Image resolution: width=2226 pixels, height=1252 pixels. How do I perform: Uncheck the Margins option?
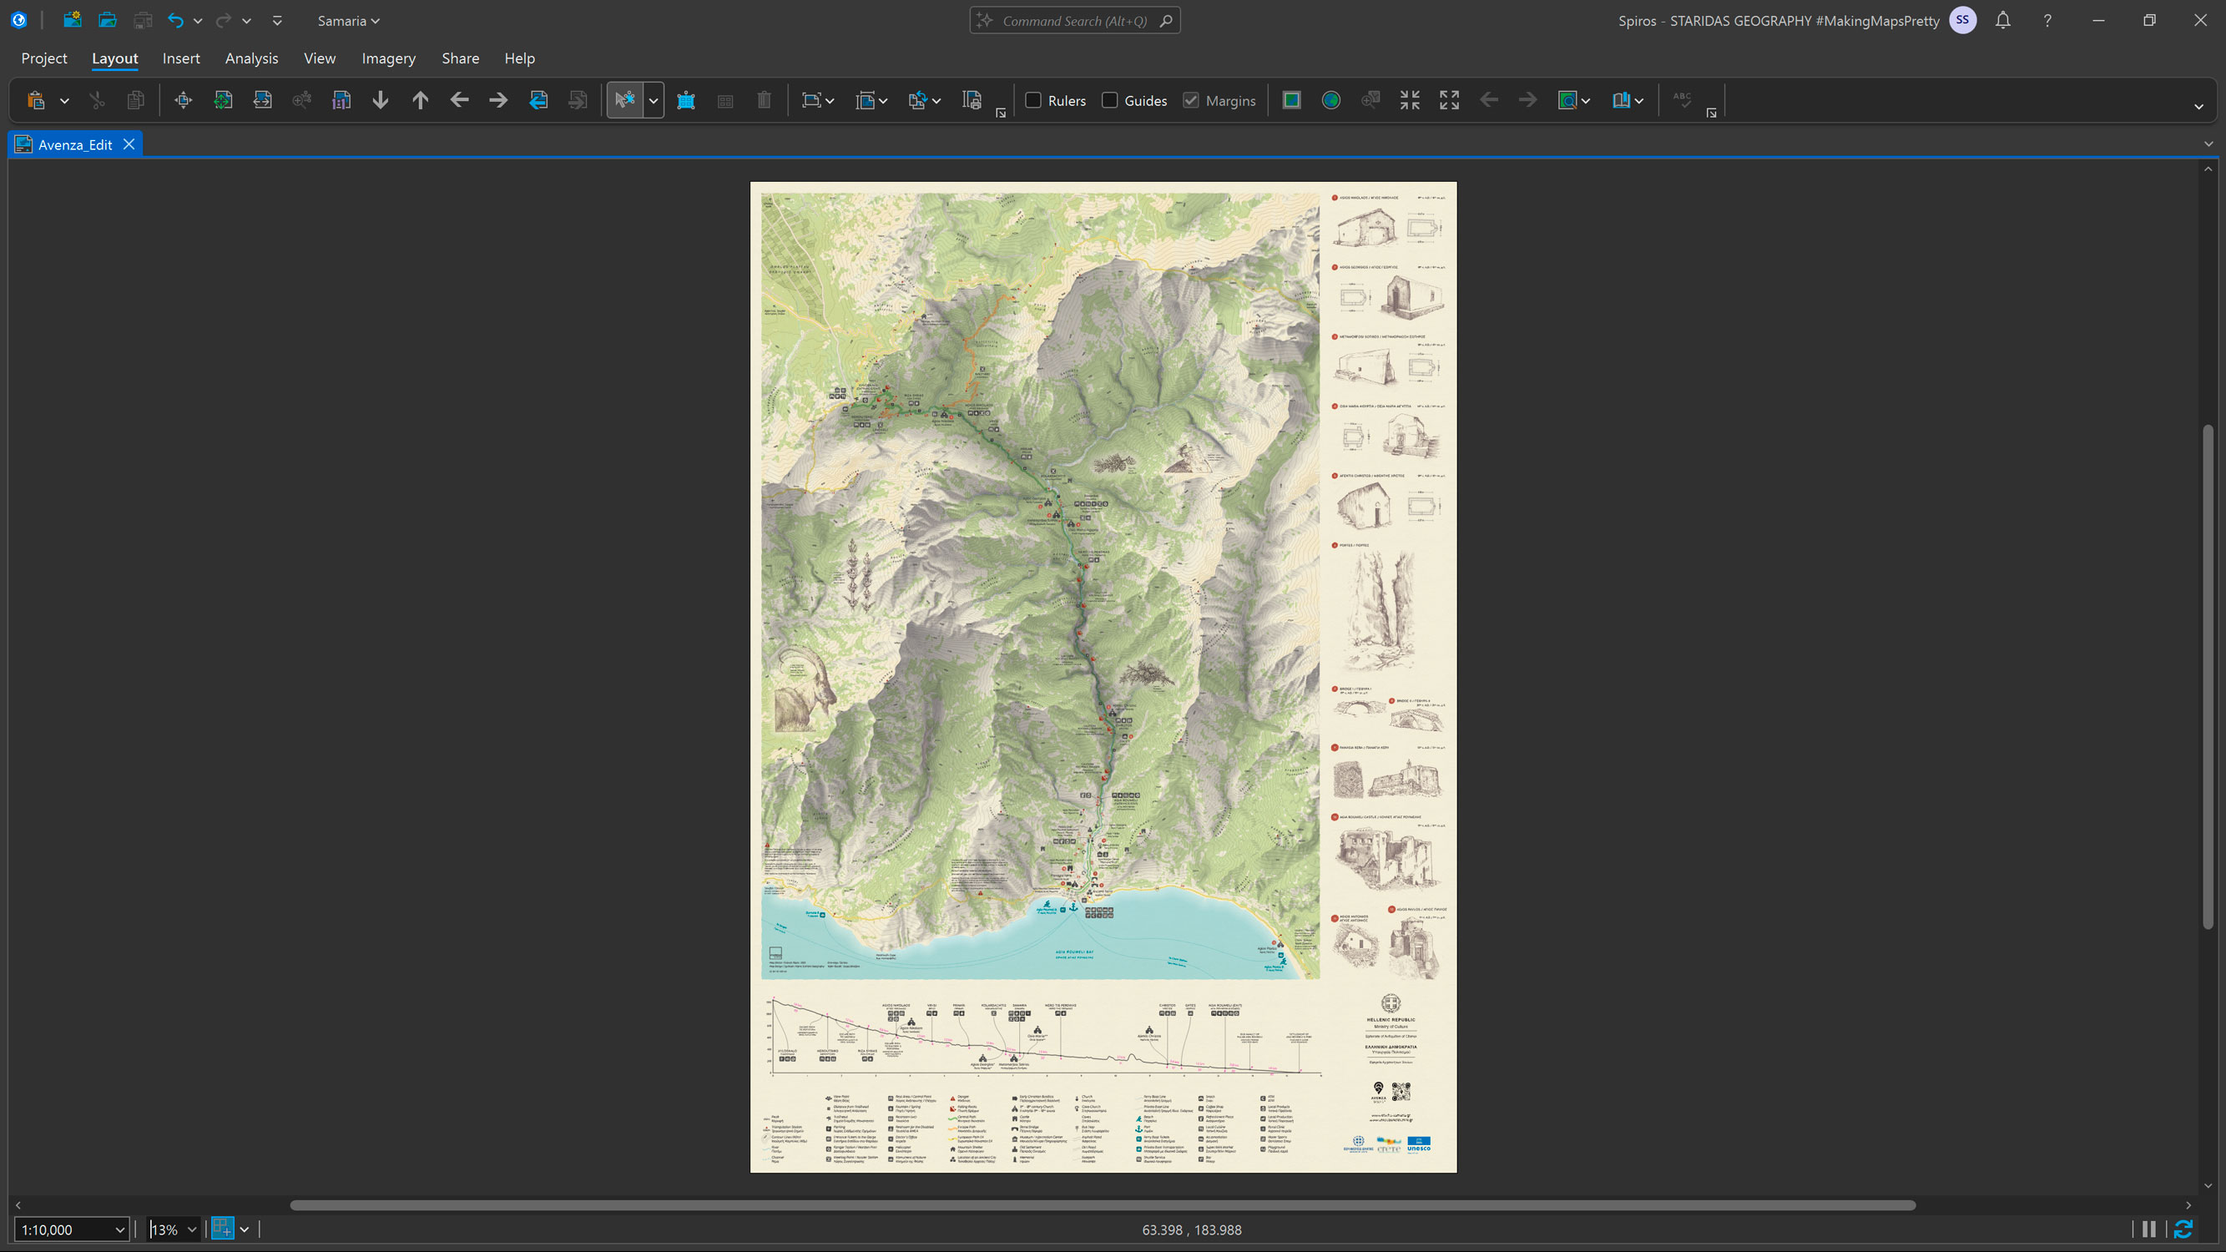pyautogui.click(x=1192, y=100)
